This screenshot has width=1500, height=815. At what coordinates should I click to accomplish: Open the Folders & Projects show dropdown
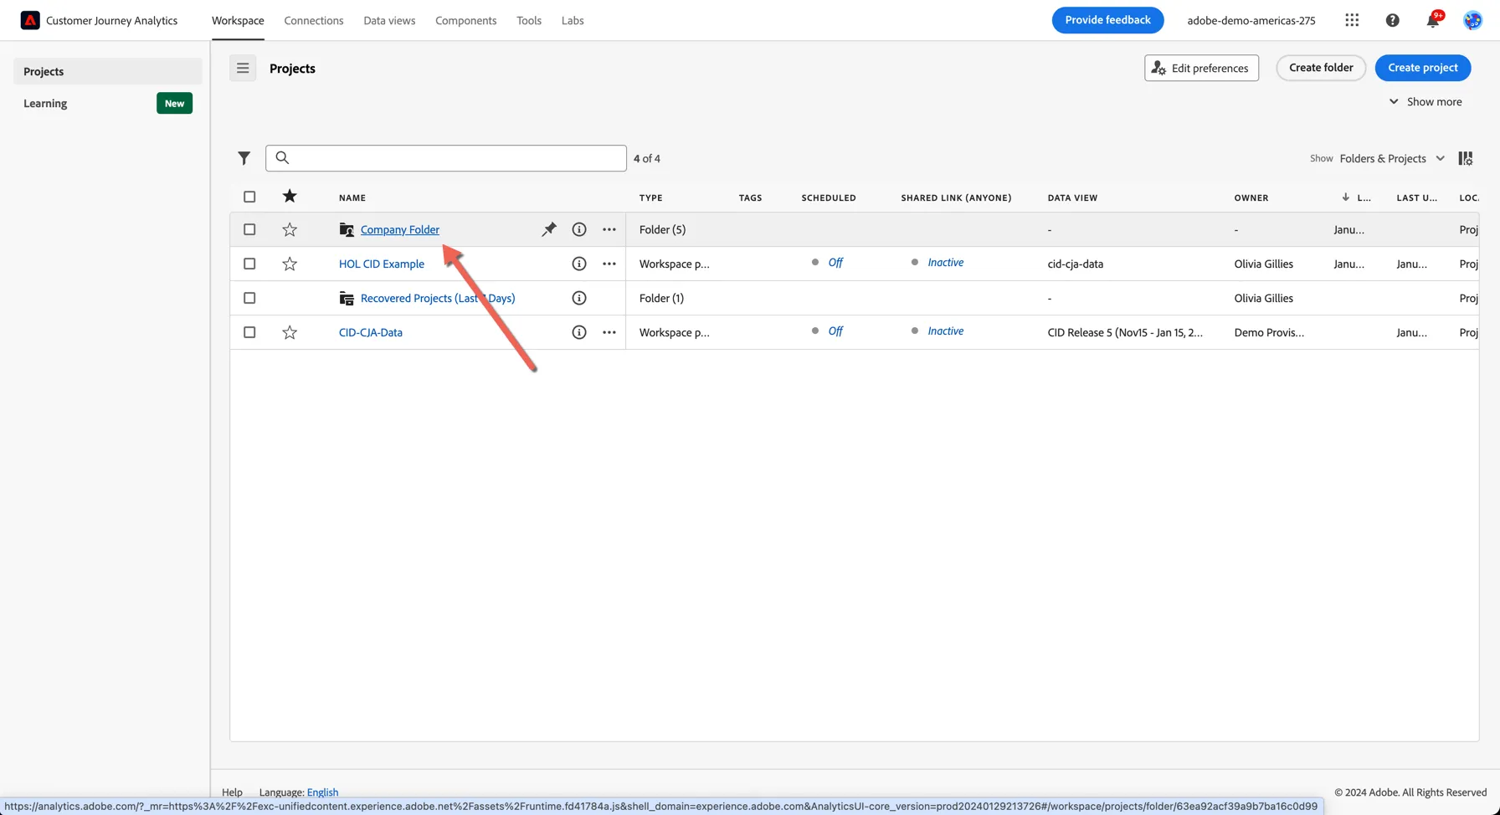pyautogui.click(x=1392, y=158)
